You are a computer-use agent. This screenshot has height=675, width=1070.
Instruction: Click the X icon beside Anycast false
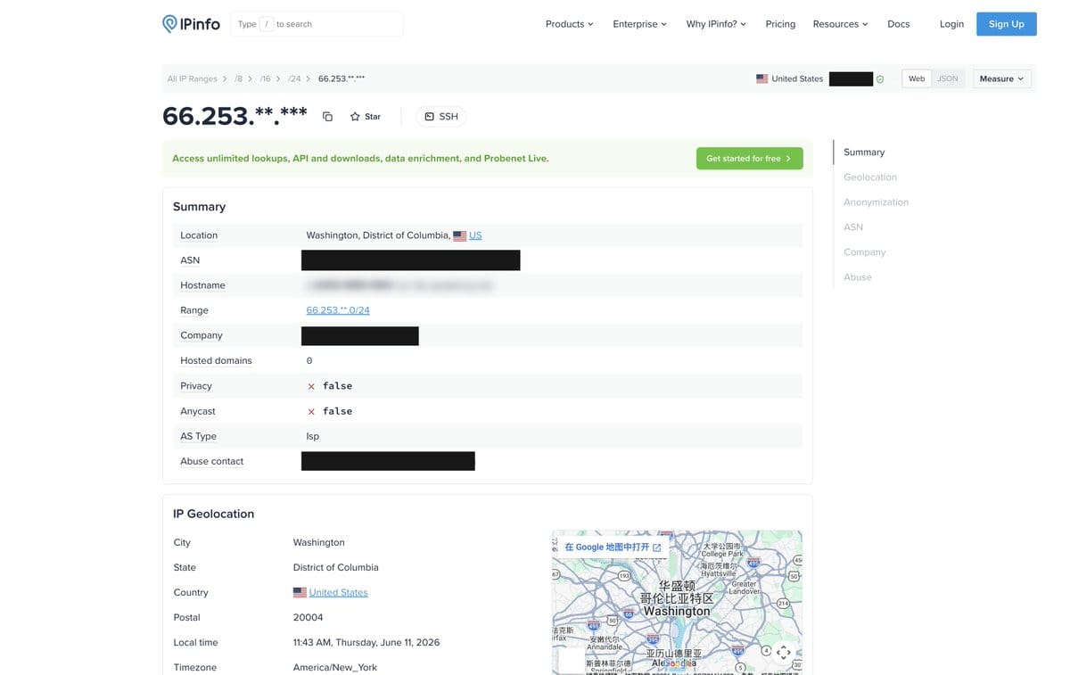311,411
